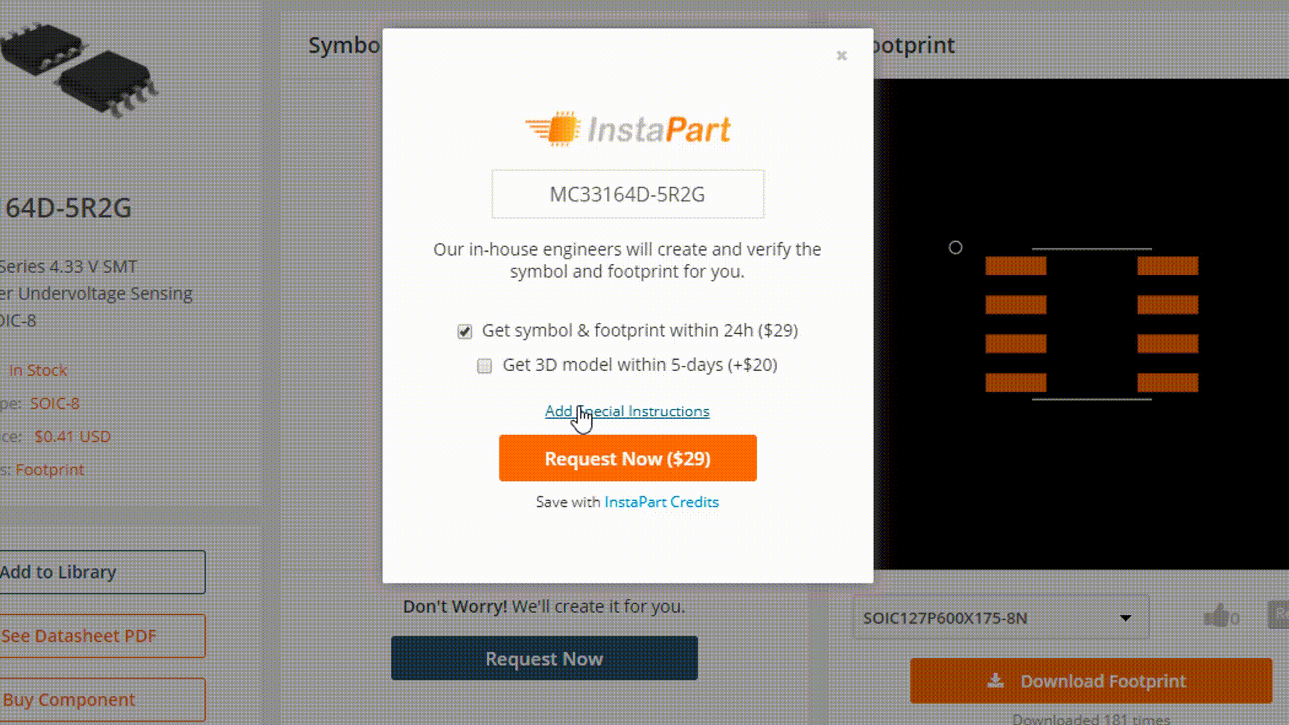Click the thumbs-up icon beside the footprint dropdown
1289x725 pixels.
coord(1216,616)
